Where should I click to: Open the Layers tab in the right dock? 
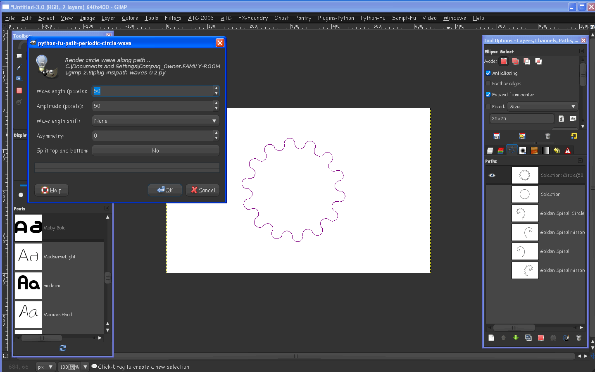click(490, 150)
